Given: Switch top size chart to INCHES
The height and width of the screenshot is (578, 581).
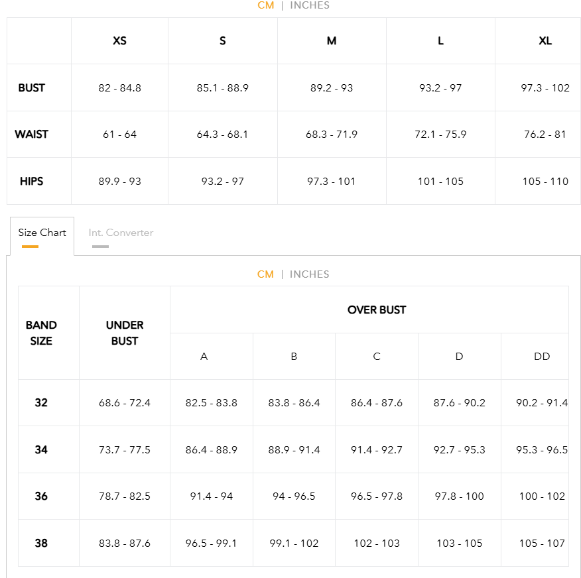Looking at the screenshot, I should tap(310, 5).
